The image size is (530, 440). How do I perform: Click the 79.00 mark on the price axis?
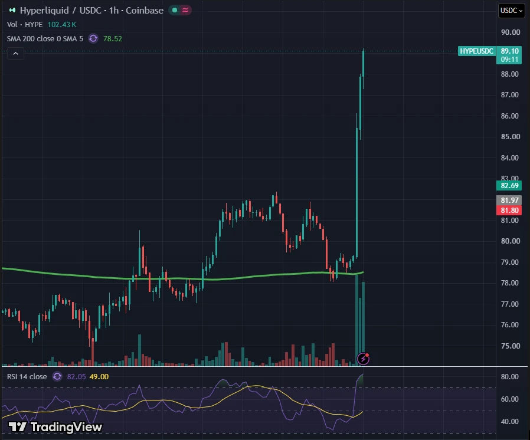click(510, 262)
